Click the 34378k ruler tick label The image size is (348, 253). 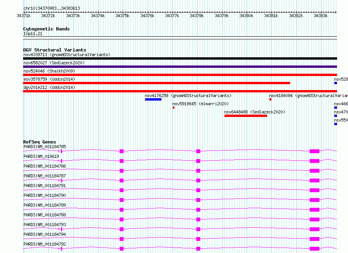tap(197, 16)
